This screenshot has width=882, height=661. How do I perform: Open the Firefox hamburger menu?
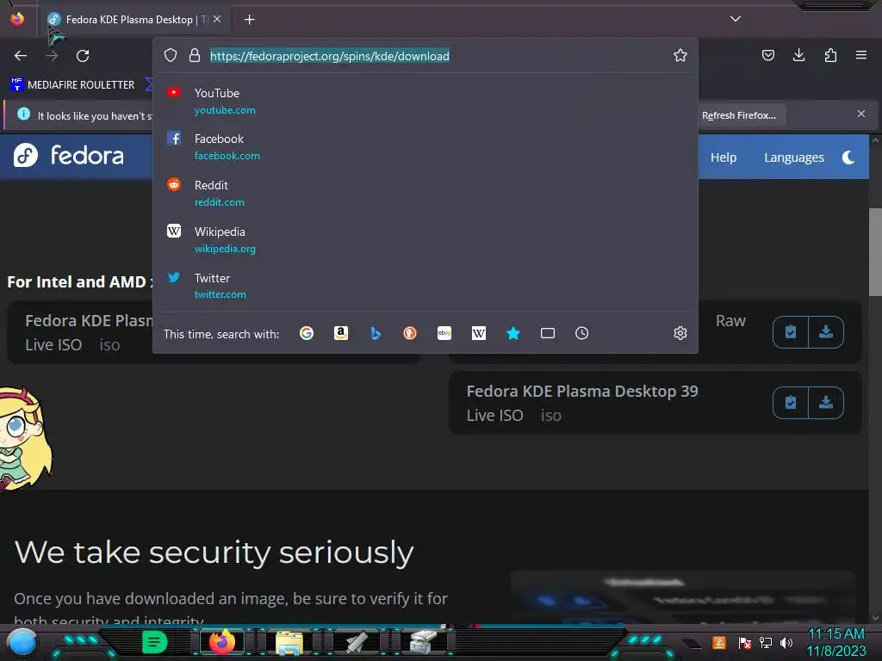click(x=860, y=55)
